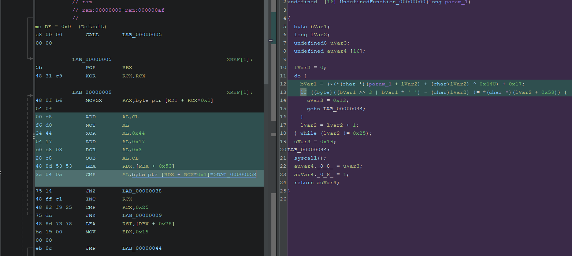Select param_1 in the decompiler function signature

456,2
